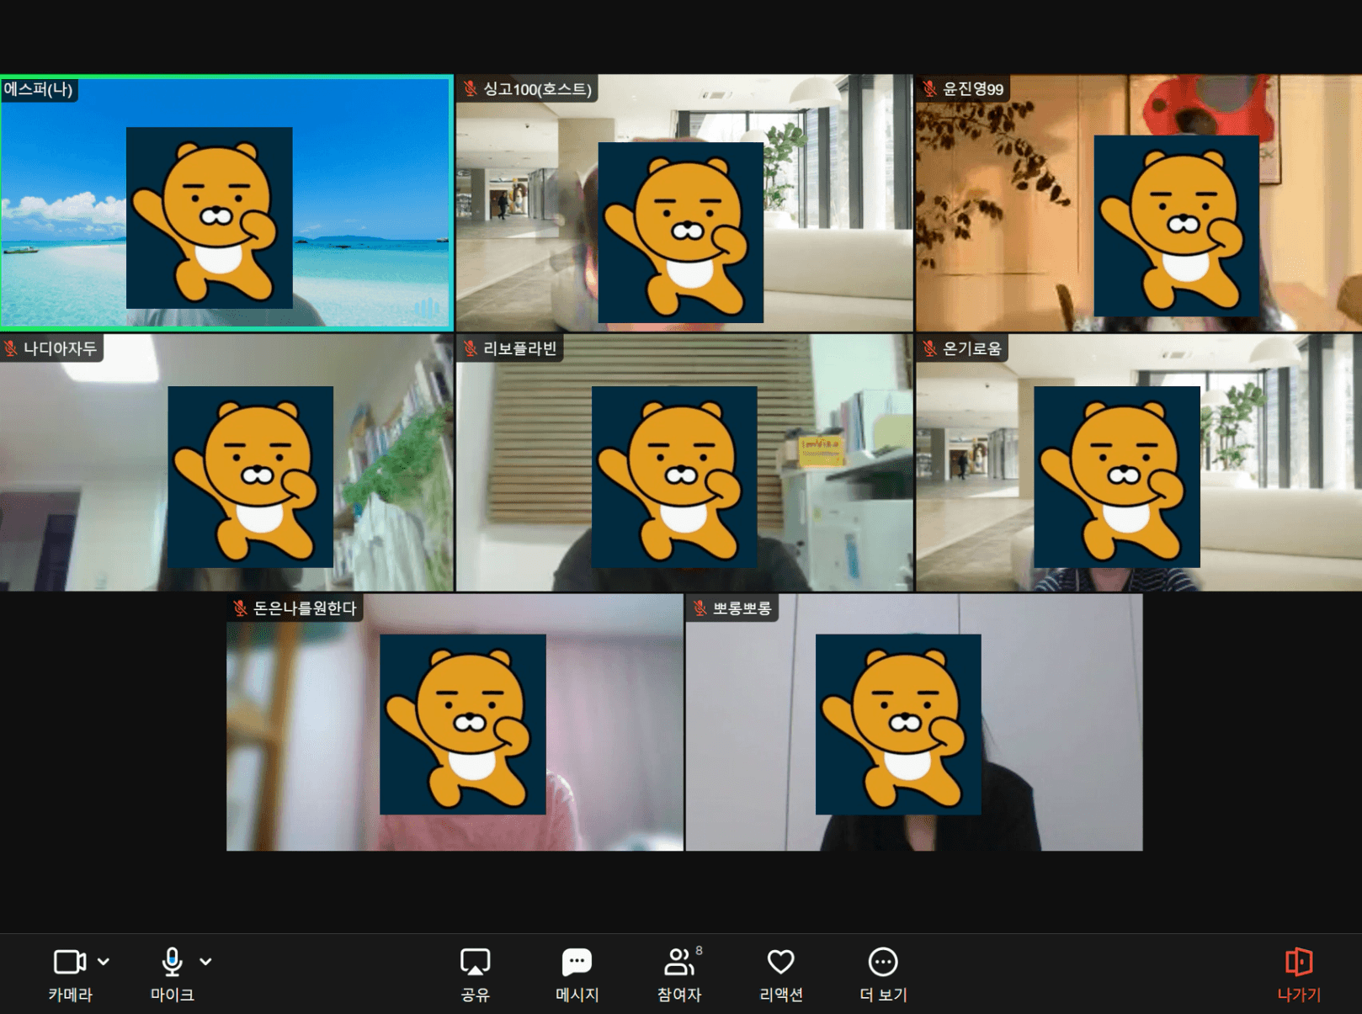1362x1014 pixels.
Task: Click muted mic icon beside 나디아자두
Action: point(10,348)
